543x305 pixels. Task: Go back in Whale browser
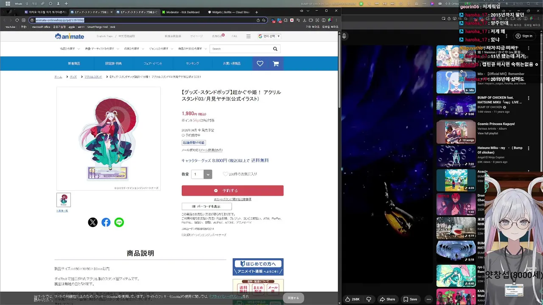(5, 20)
